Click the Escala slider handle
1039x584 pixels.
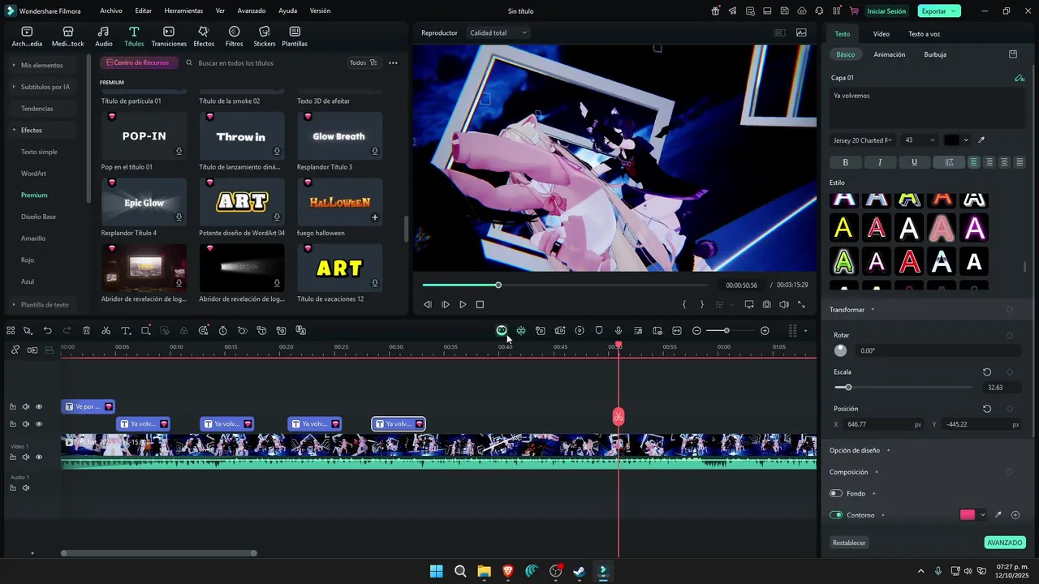[848, 388]
